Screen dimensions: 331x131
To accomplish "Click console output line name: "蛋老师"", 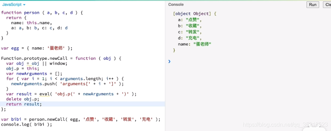I will 195,44.
